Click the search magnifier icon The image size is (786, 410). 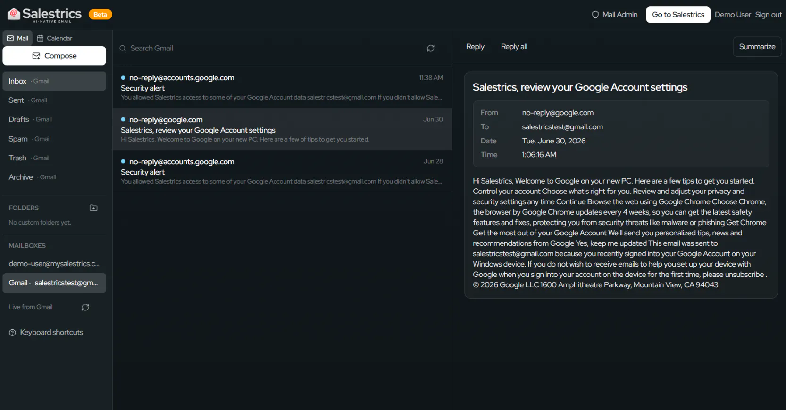[x=123, y=48]
